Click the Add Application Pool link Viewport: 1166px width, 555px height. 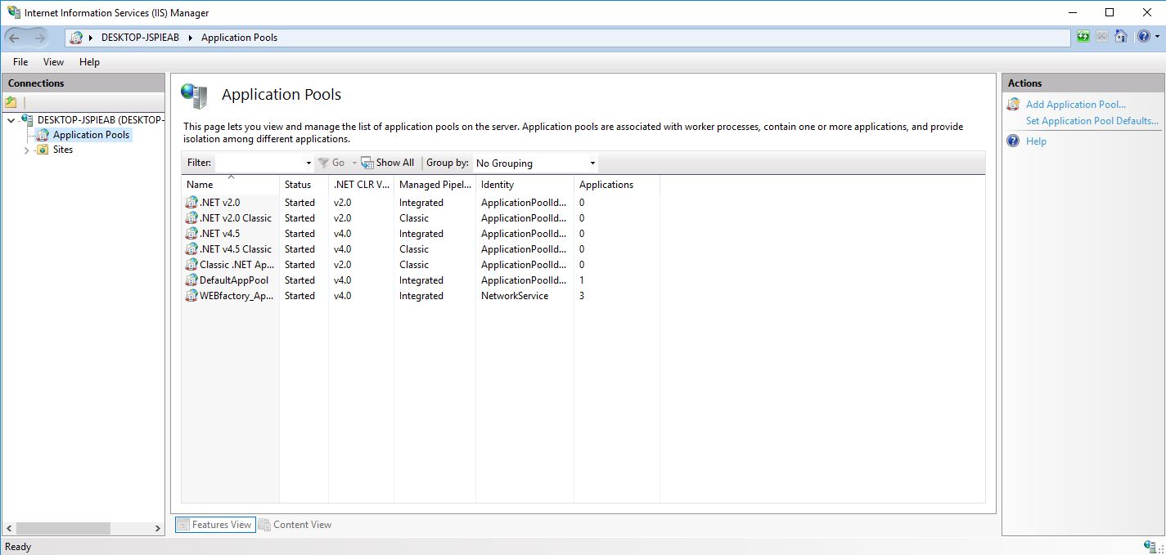pos(1074,104)
